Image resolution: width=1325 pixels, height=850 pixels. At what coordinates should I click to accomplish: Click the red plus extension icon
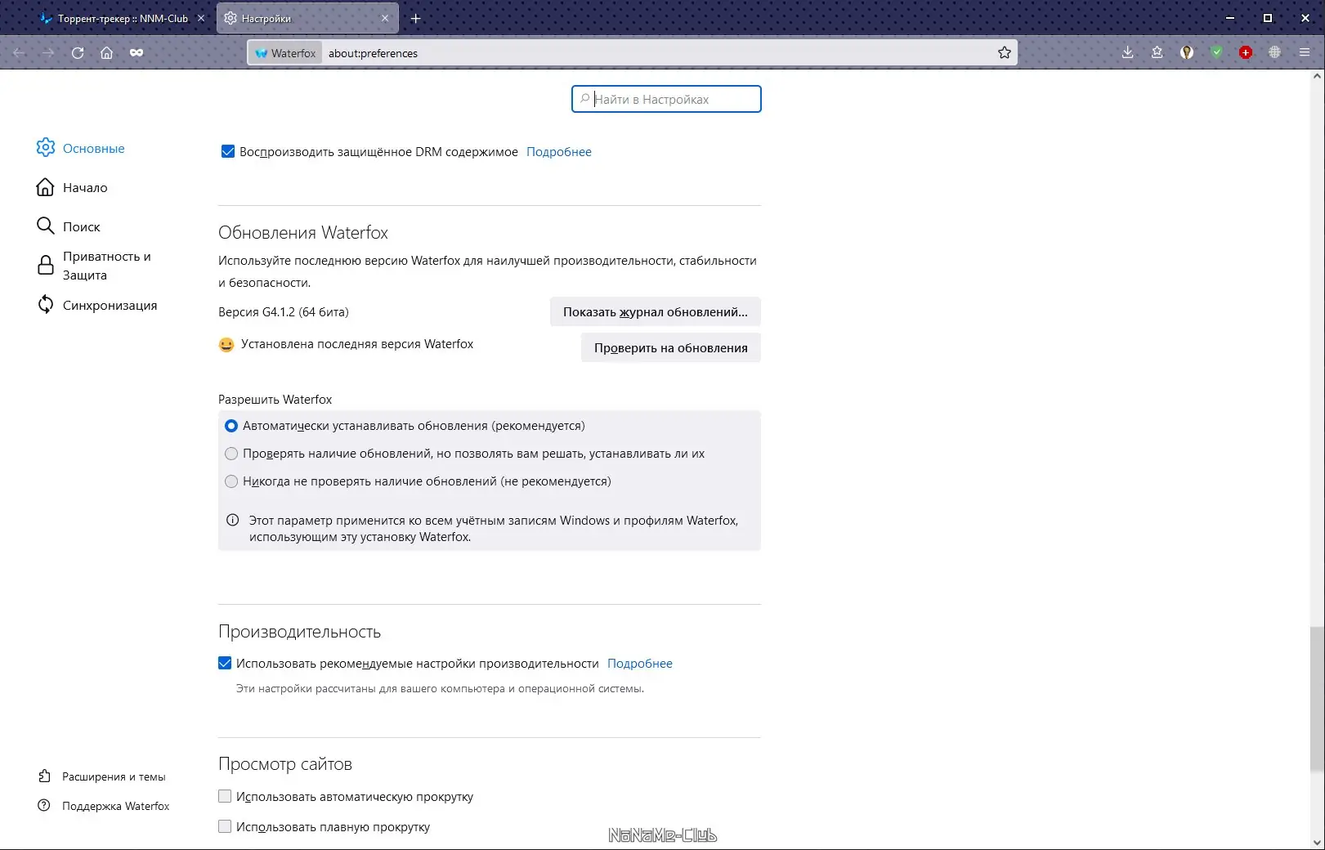(x=1246, y=53)
